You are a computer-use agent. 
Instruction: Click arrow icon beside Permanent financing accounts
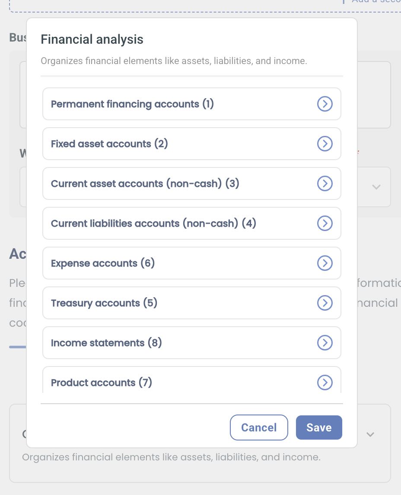coord(325,104)
